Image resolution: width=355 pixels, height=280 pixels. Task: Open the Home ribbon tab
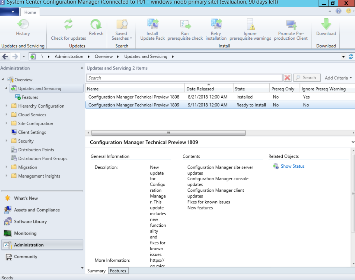(30, 12)
